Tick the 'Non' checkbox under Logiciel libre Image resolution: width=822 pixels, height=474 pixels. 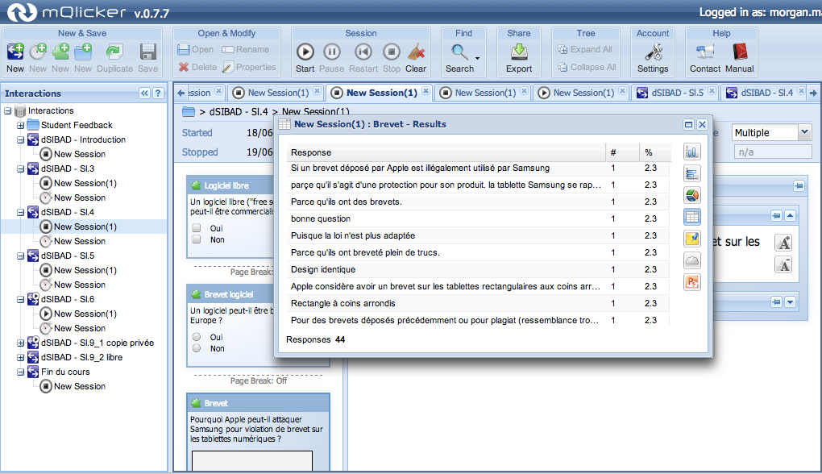pyautogui.click(x=196, y=239)
